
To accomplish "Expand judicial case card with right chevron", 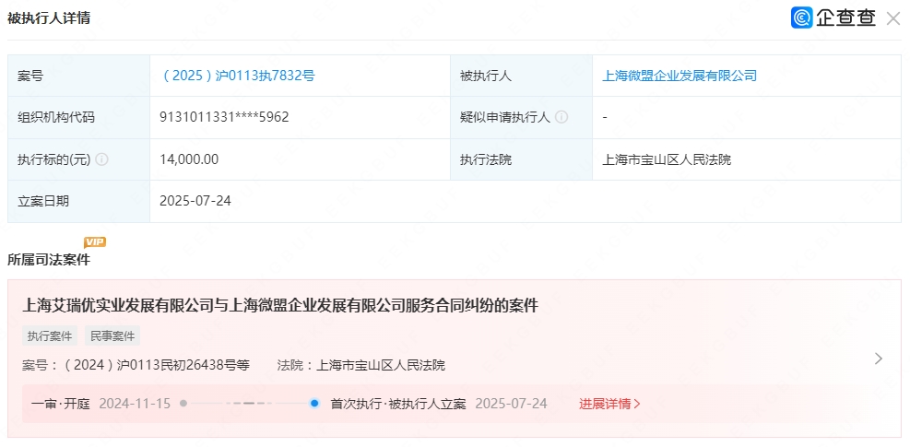I will pyautogui.click(x=879, y=359).
